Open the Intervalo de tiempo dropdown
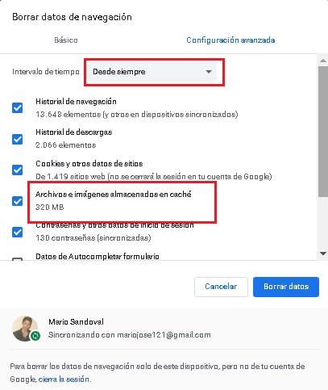Image resolution: width=328 pixels, height=390 pixels. coord(152,72)
